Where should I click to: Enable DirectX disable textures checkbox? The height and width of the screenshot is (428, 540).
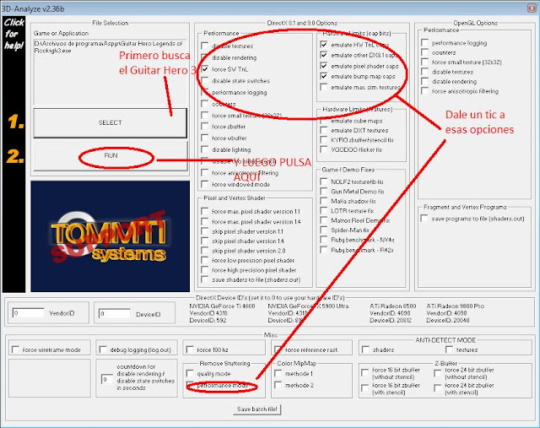[x=205, y=46]
